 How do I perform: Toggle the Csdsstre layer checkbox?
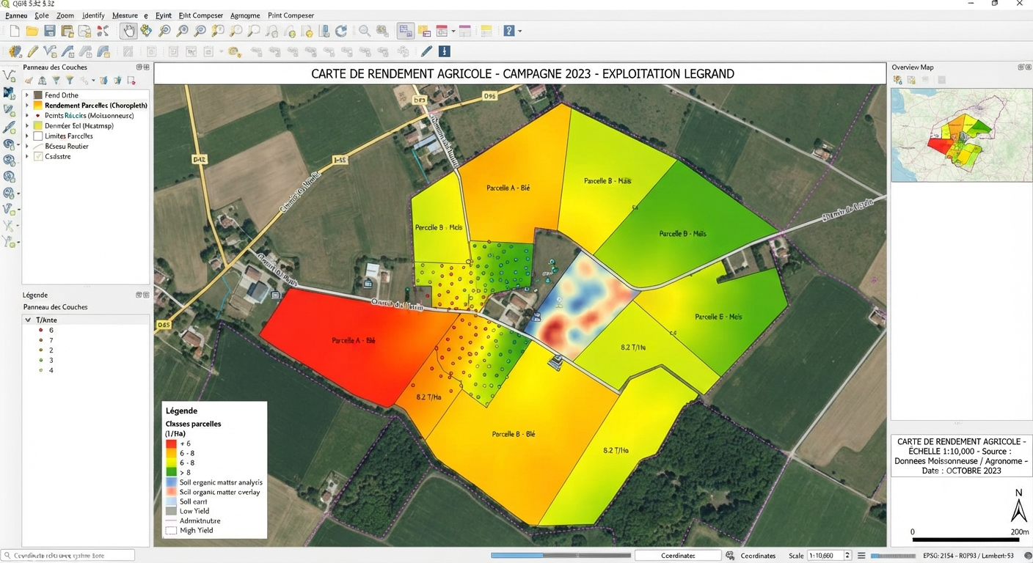point(38,157)
